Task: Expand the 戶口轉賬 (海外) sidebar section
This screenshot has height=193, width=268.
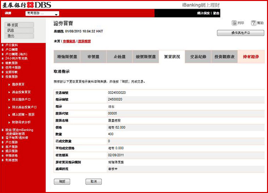Action: tap(16, 54)
